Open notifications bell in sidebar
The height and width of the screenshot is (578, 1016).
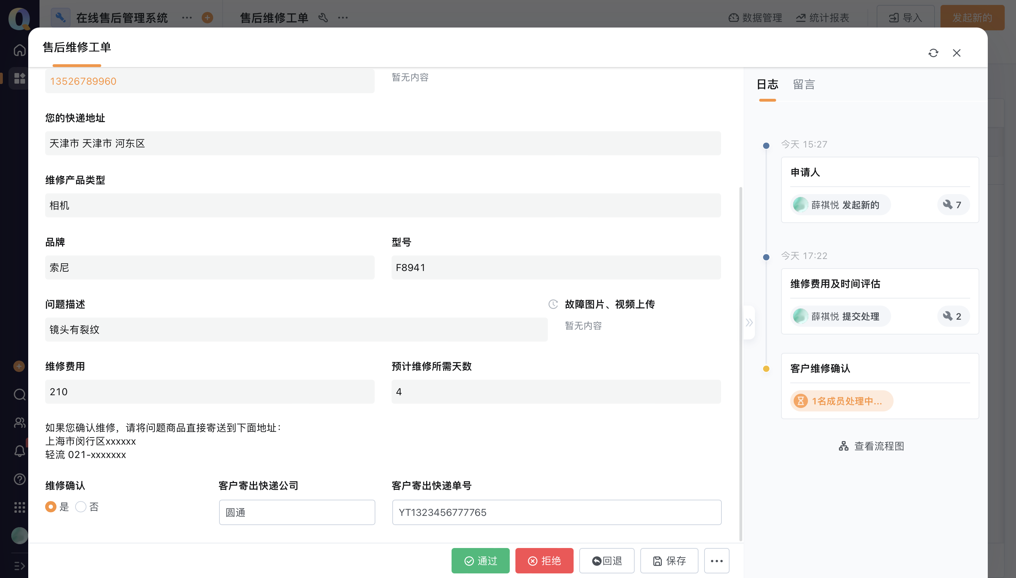tap(19, 451)
